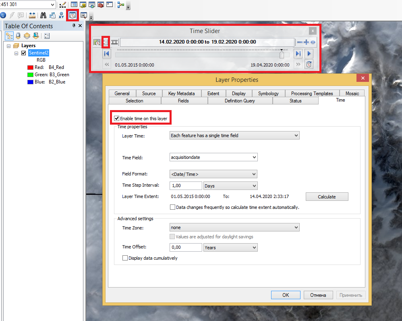The width and height of the screenshot is (402, 321).
Task: Open Table Of Contents Options list icon
Action: click(x=47, y=36)
